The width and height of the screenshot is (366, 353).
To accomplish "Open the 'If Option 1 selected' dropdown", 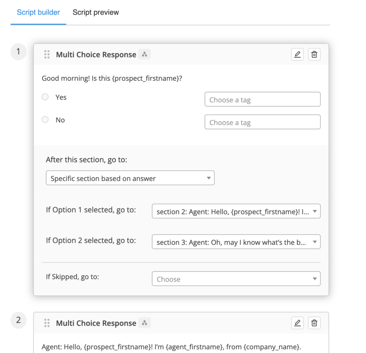I will pos(236,211).
